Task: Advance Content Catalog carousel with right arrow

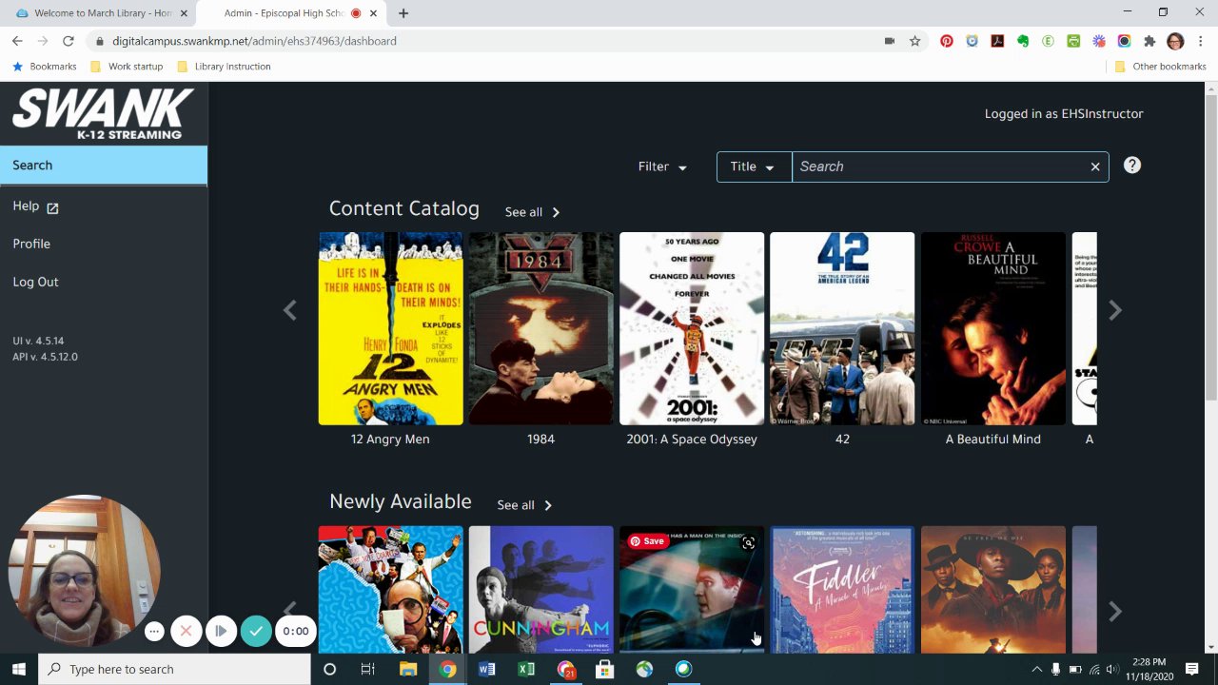Action: 1114,310
